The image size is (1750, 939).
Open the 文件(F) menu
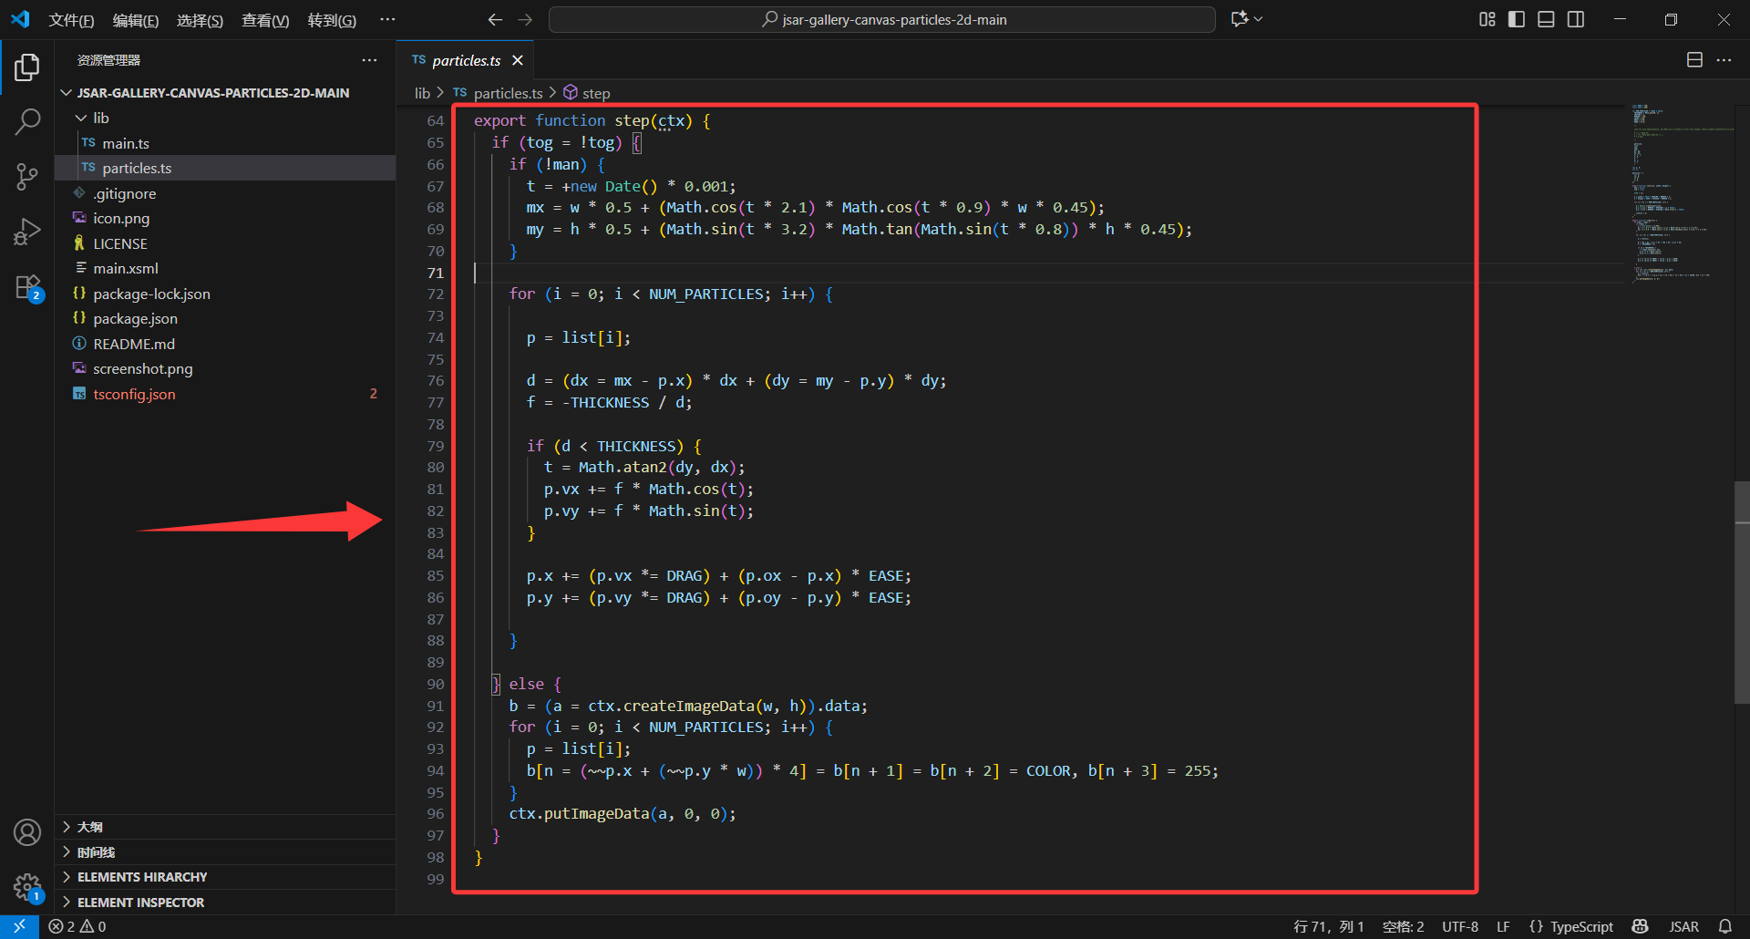pos(71,20)
